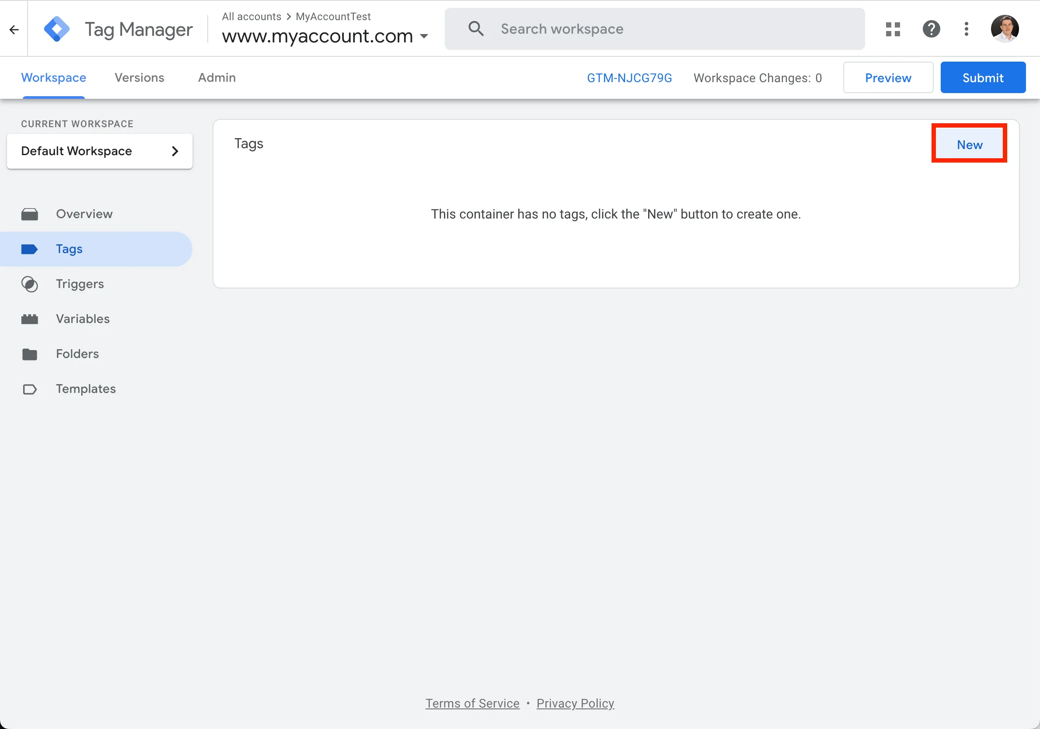The width and height of the screenshot is (1040, 729).
Task: Click the user profile avatar
Action: click(x=1005, y=29)
